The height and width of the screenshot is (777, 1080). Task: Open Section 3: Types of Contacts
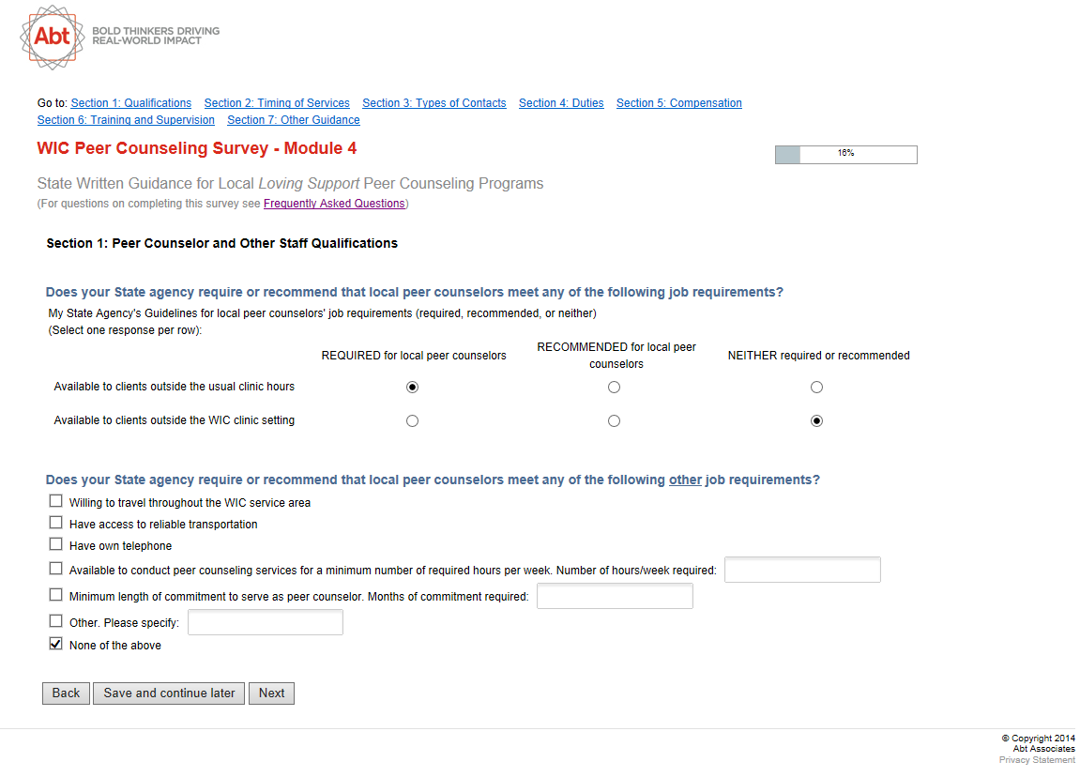tap(434, 103)
